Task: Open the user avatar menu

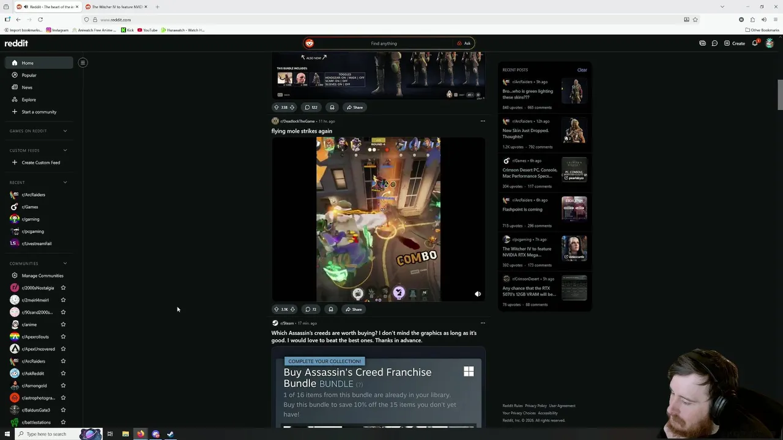Action: (x=770, y=43)
